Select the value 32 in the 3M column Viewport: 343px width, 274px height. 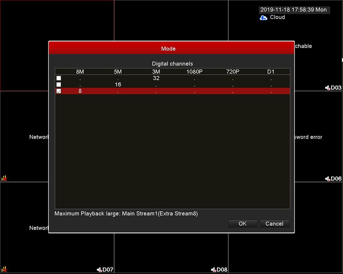tap(156, 78)
